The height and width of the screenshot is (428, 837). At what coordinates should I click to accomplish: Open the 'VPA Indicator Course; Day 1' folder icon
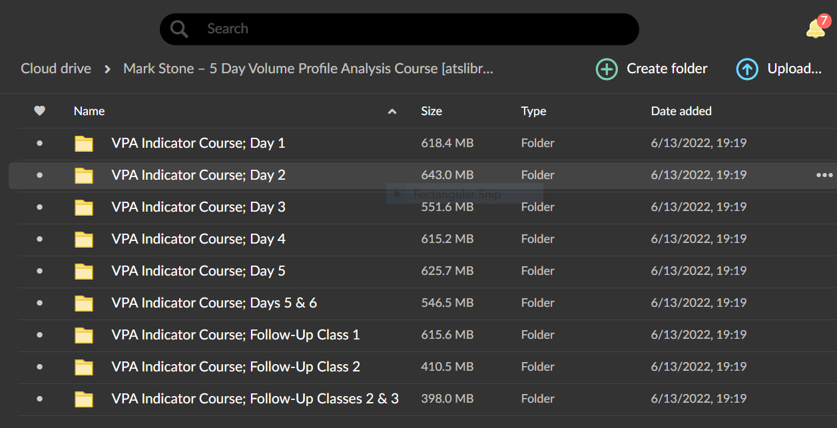pos(83,142)
